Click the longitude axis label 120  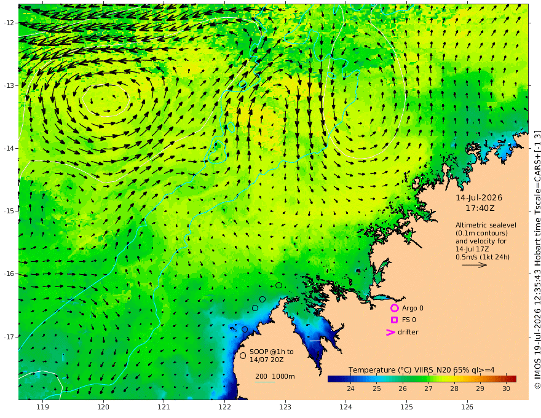pyautogui.click(x=103, y=407)
